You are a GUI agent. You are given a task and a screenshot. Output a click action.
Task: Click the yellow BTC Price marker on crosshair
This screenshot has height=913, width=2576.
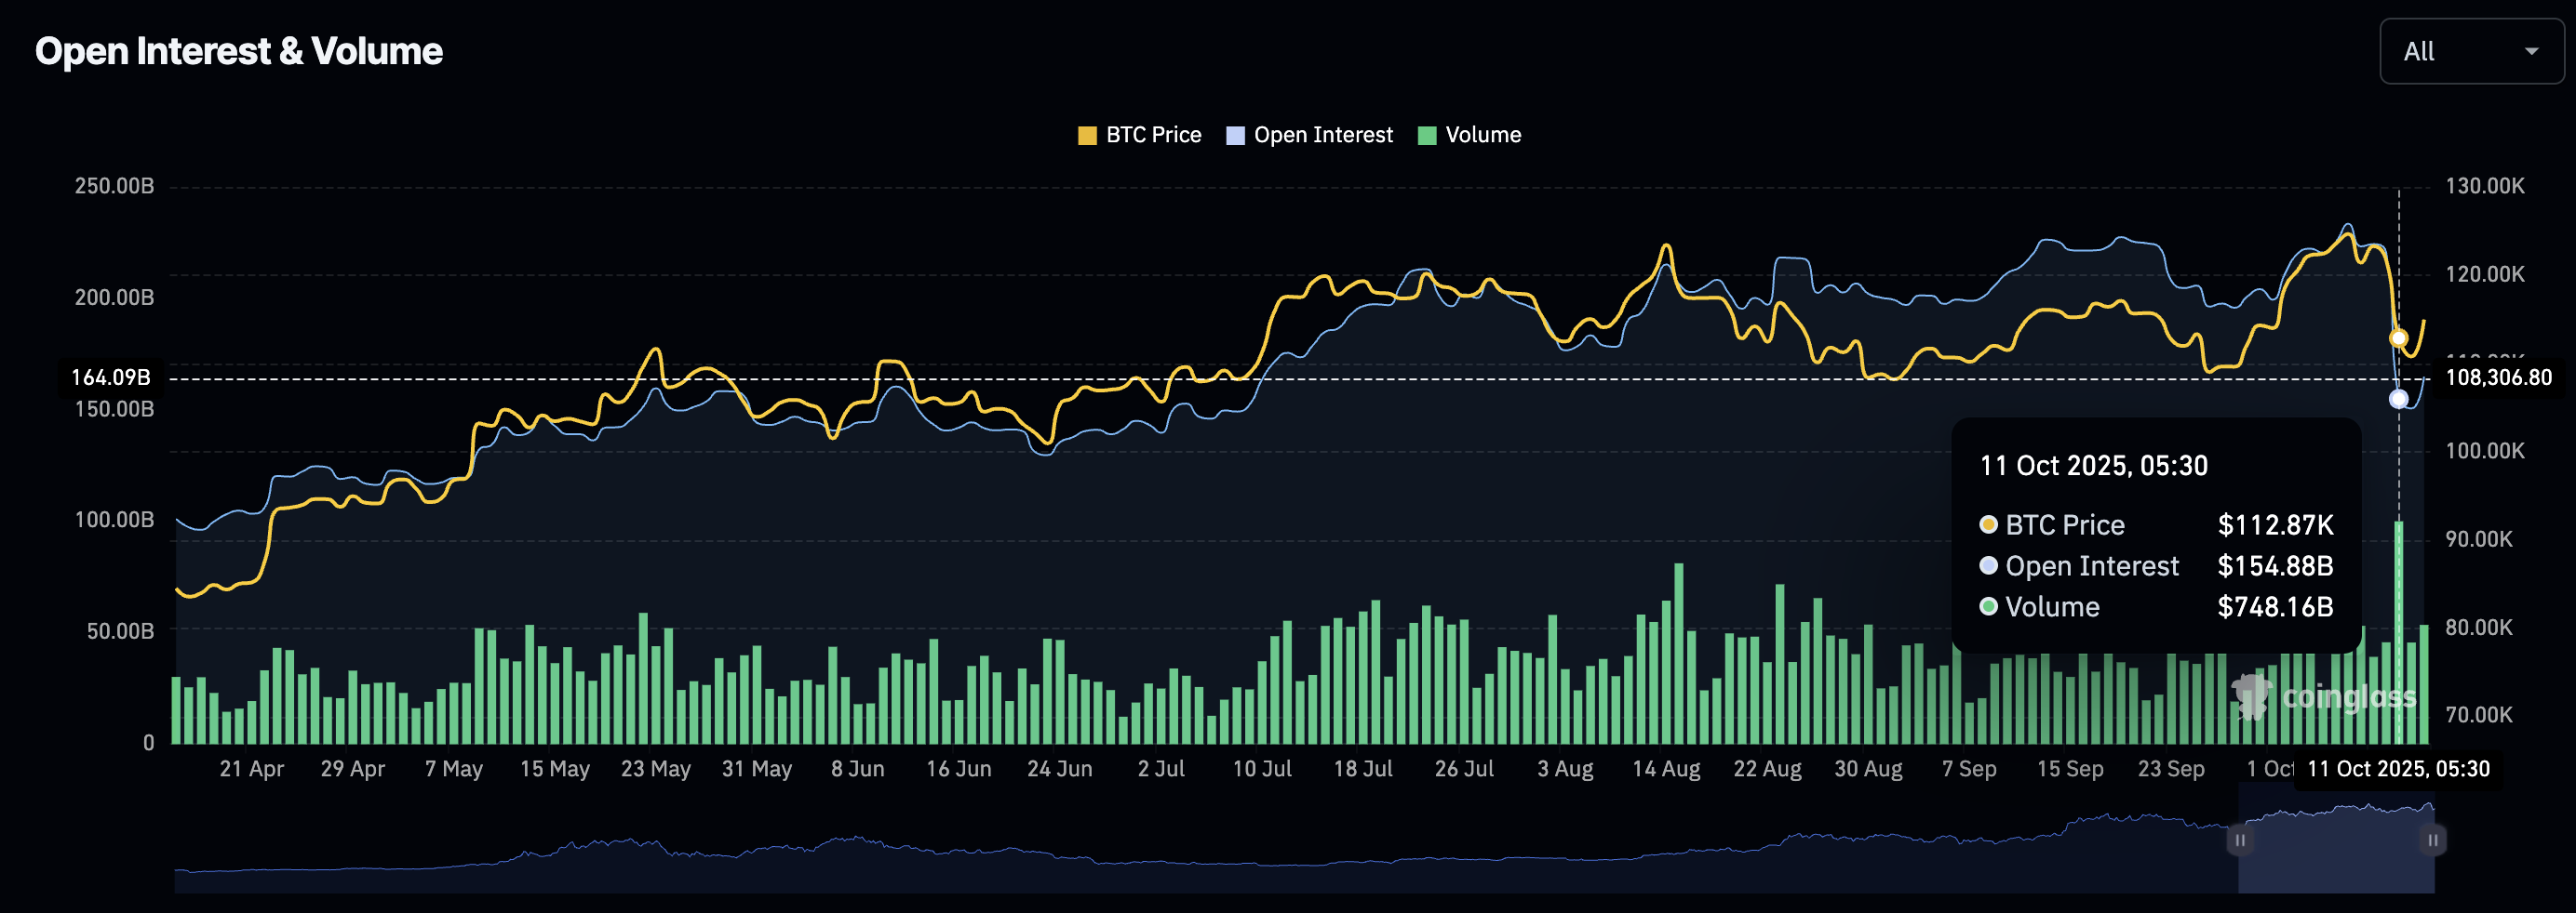click(x=2398, y=338)
